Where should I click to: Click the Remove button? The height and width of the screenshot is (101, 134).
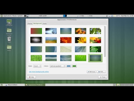pos(91,72)
